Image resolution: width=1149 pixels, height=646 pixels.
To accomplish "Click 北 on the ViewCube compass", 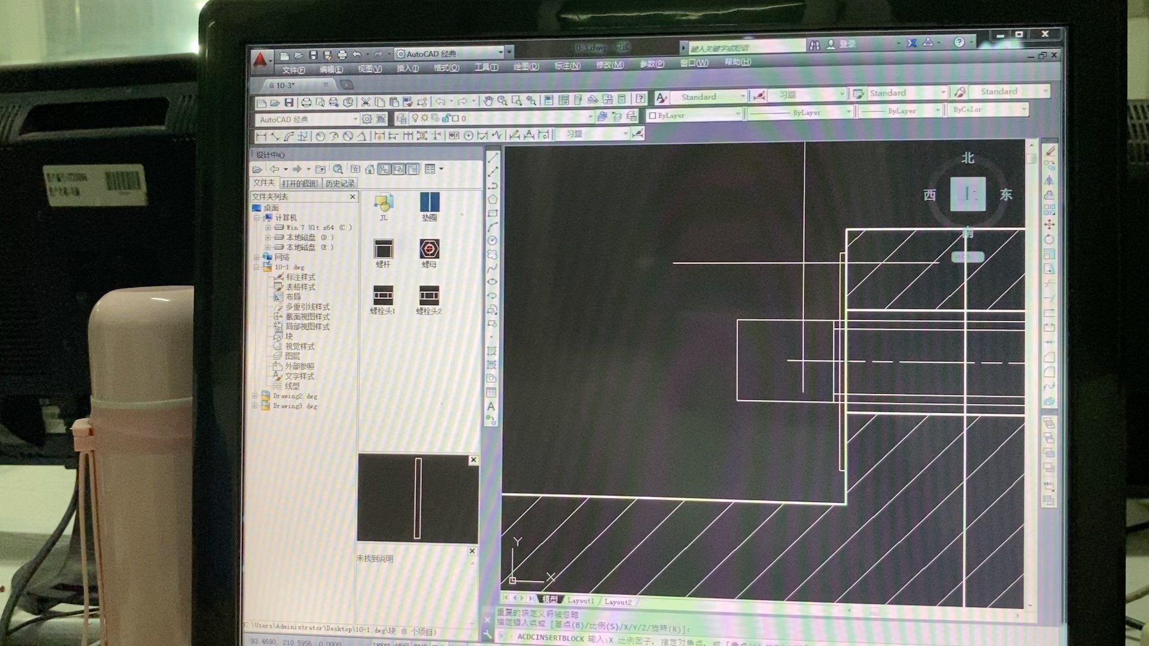I will (x=968, y=158).
